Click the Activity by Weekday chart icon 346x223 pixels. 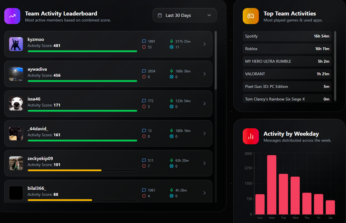coord(251,136)
